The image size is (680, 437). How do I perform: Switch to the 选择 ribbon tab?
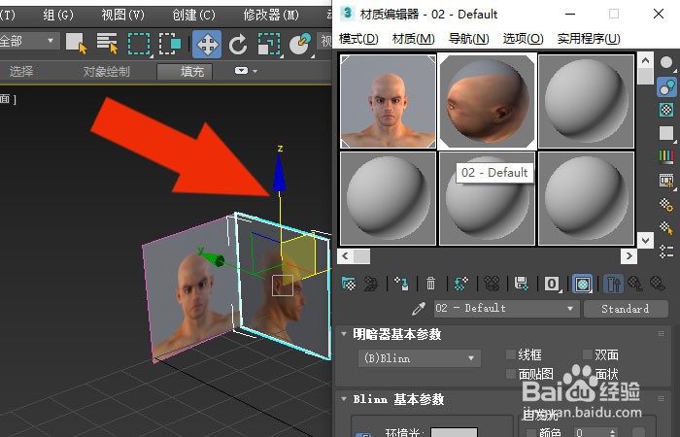click(21, 71)
